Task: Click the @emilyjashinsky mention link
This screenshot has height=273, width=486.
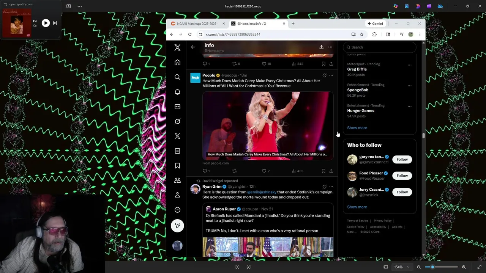Action: coord(262,192)
